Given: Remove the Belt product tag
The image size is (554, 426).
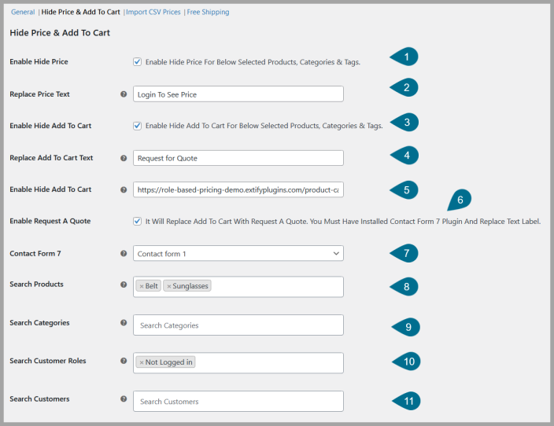Looking at the screenshot, I should (x=142, y=286).
